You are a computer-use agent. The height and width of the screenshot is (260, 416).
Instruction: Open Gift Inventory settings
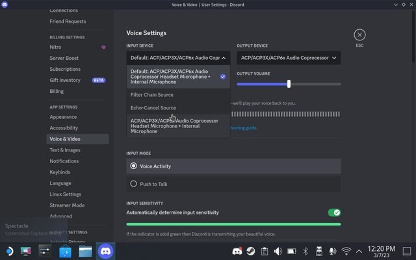(x=77, y=80)
